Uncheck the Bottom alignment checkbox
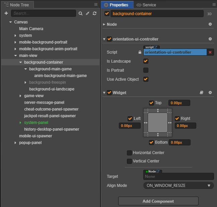This screenshot has width=217, height=207. point(151,142)
